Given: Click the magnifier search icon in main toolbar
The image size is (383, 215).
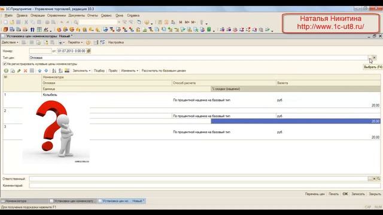Looking at the screenshot, I should 76,22.
